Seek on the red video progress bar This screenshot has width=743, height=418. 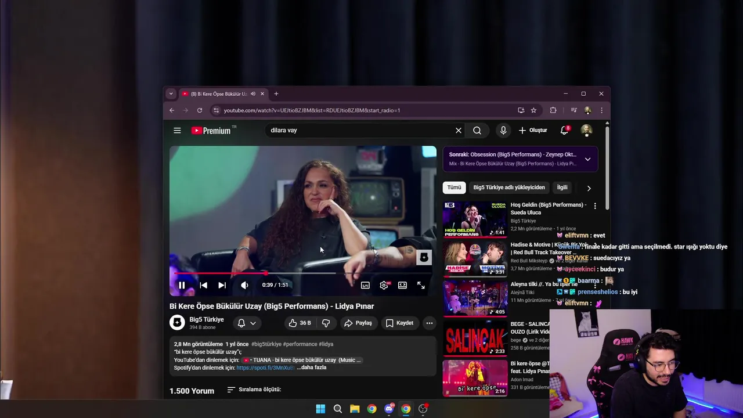coord(303,273)
